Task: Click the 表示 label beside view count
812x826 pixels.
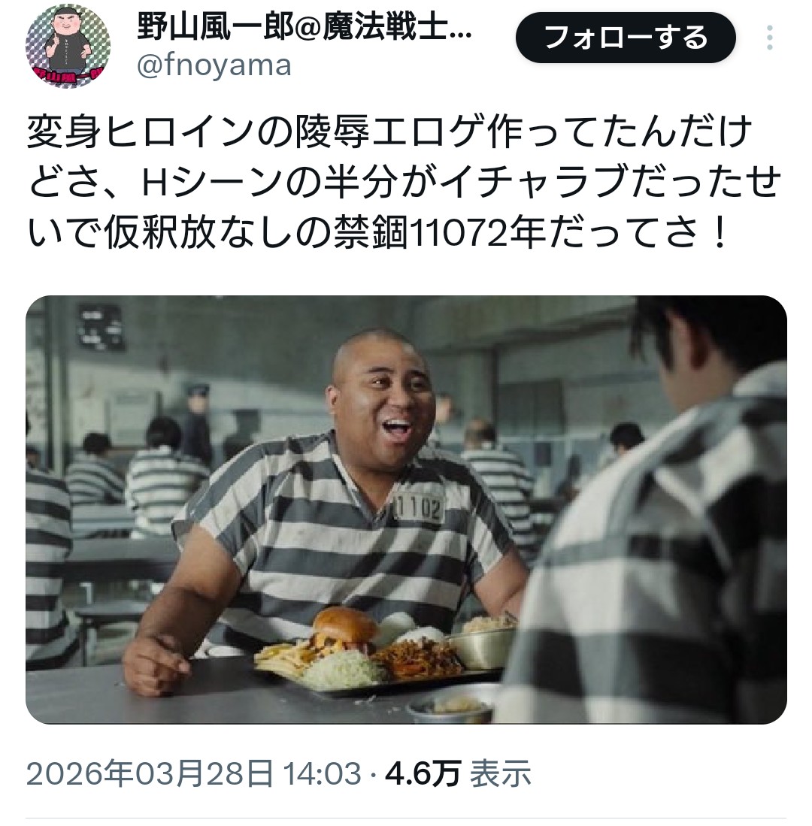Action: click(499, 774)
